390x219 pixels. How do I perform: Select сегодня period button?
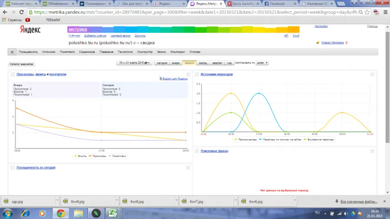(x=162, y=63)
